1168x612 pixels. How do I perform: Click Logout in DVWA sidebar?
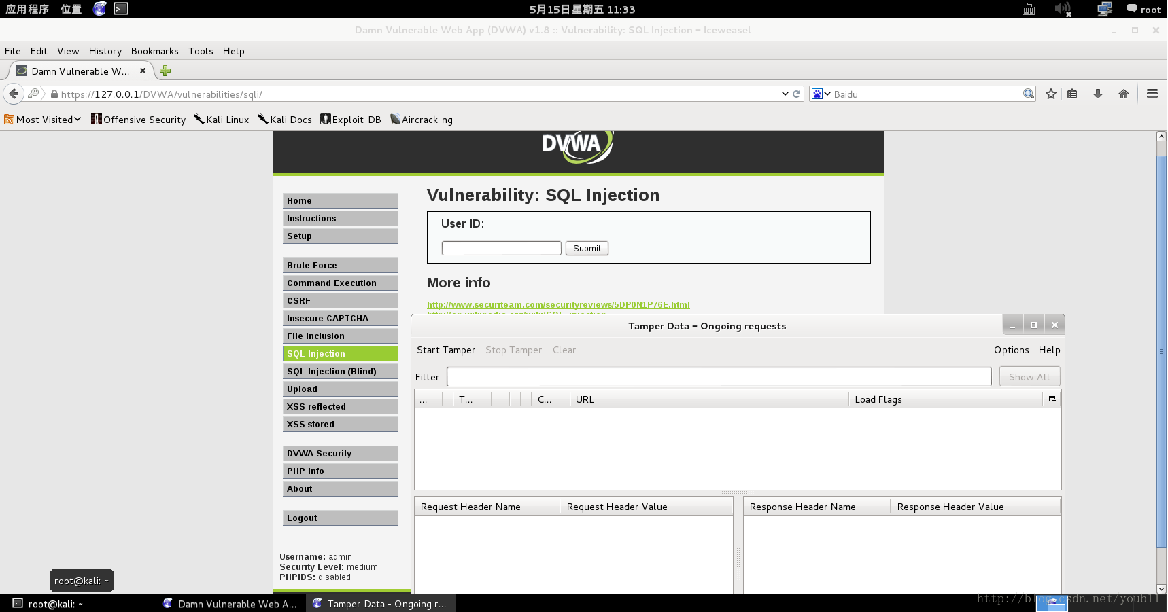coord(341,518)
